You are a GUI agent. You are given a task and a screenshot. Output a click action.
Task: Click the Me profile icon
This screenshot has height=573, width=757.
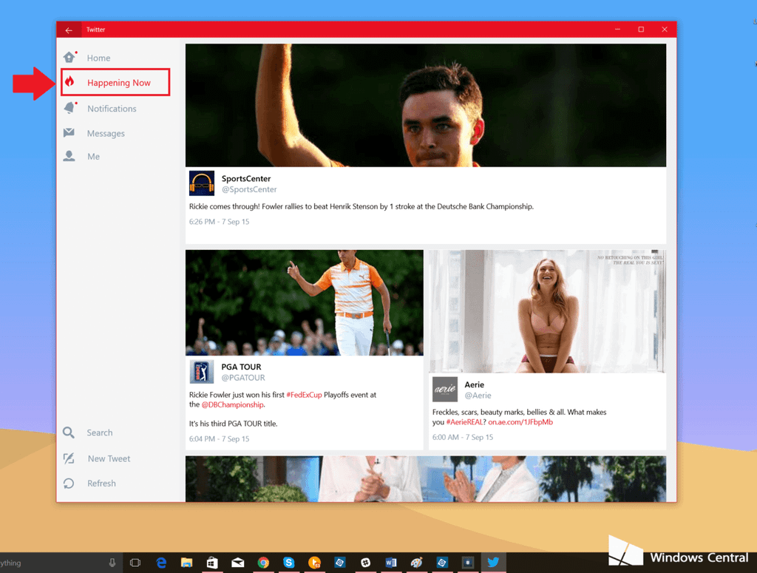pos(69,156)
